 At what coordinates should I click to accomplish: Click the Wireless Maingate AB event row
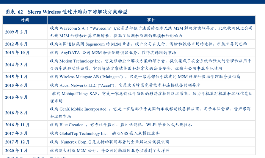[145, 76]
